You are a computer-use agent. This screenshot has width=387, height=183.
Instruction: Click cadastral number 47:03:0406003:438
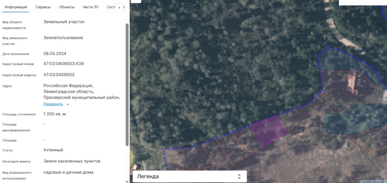click(x=63, y=64)
